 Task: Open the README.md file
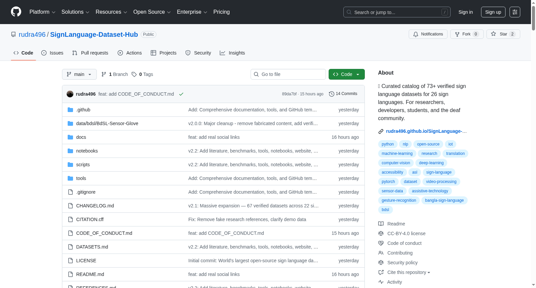[90, 274]
